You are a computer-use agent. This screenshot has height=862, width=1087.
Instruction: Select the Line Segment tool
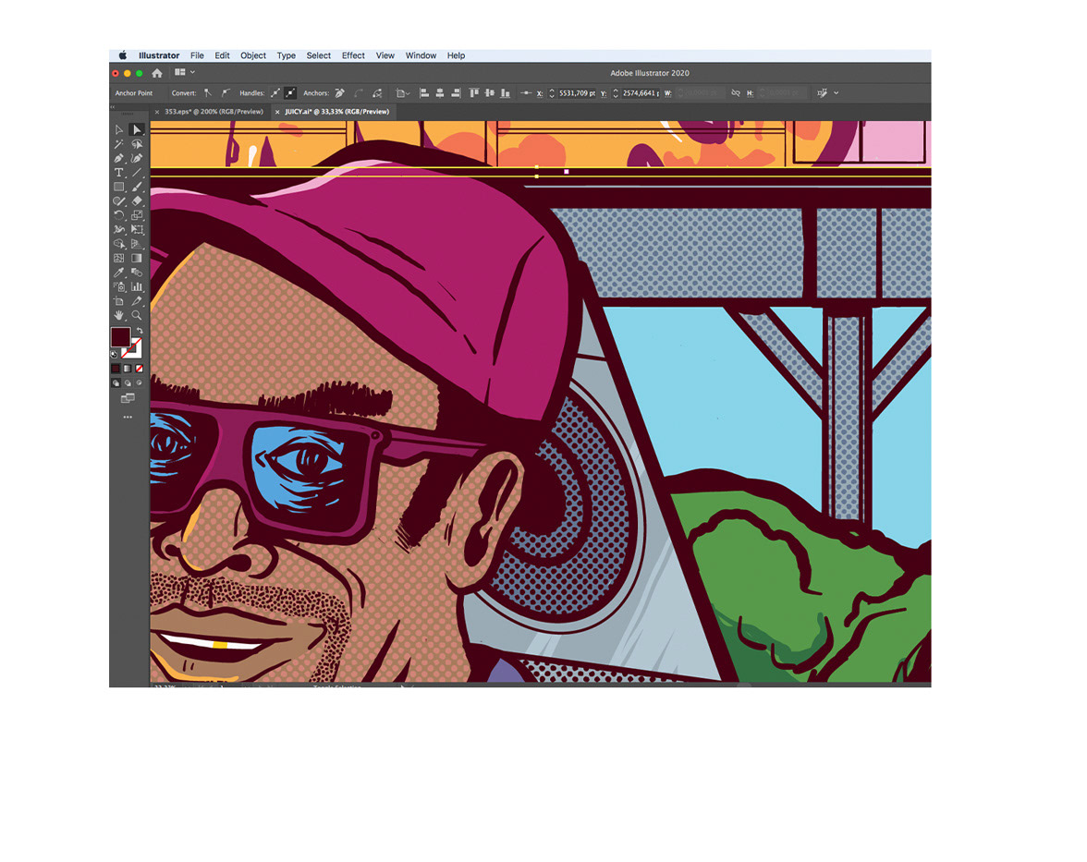point(137,173)
